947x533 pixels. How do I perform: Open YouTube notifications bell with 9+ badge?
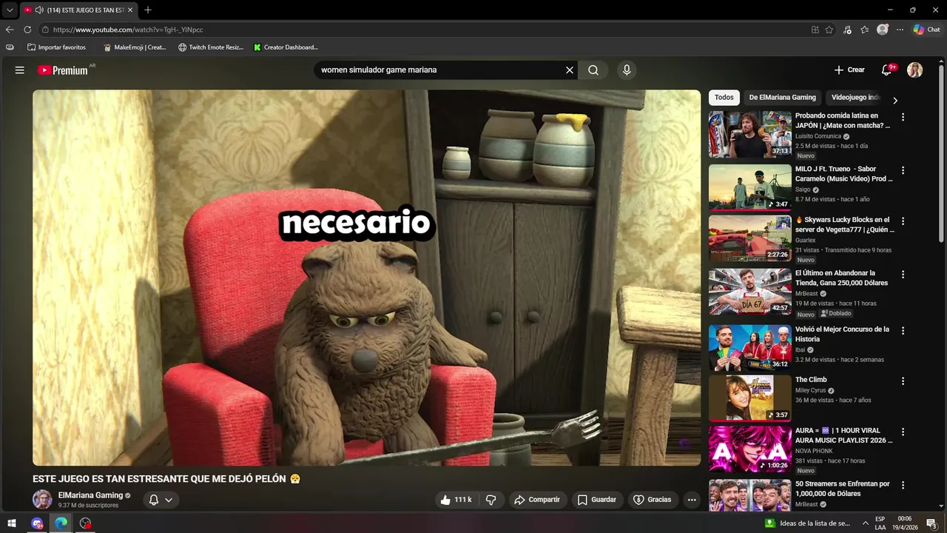coord(887,70)
